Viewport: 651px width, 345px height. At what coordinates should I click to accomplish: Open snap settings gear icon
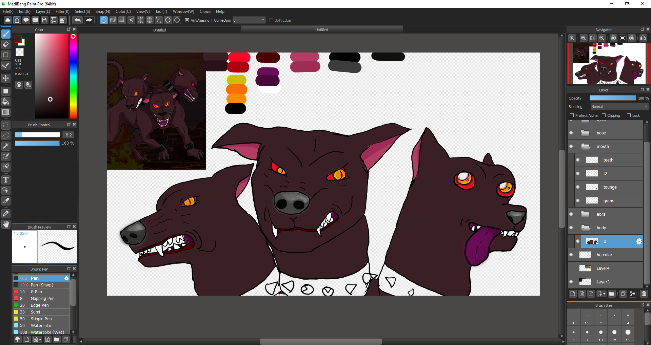click(x=177, y=20)
